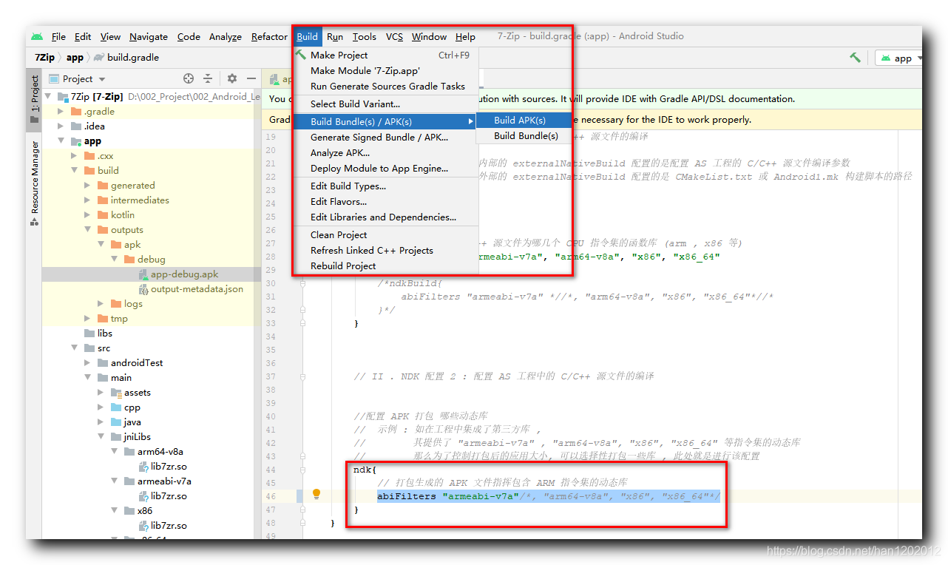The height and width of the screenshot is (565, 948).
Task: Open the Run menu
Action: pyautogui.click(x=334, y=36)
